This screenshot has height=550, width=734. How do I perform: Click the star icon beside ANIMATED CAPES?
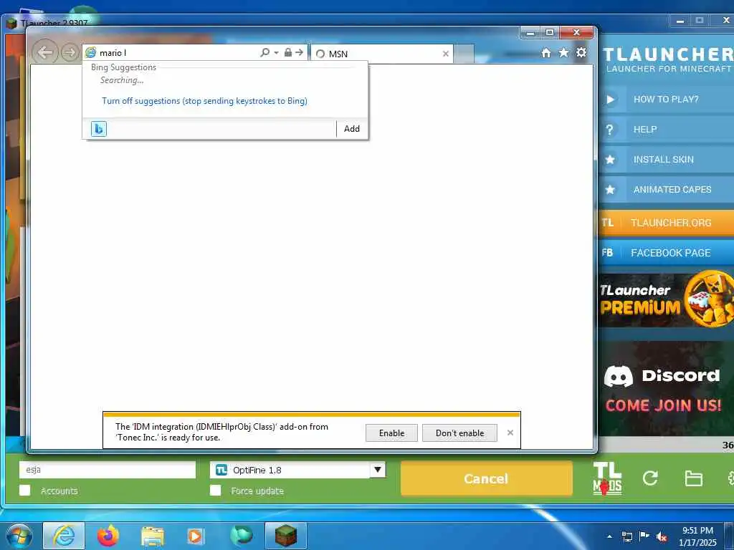[x=610, y=189]
